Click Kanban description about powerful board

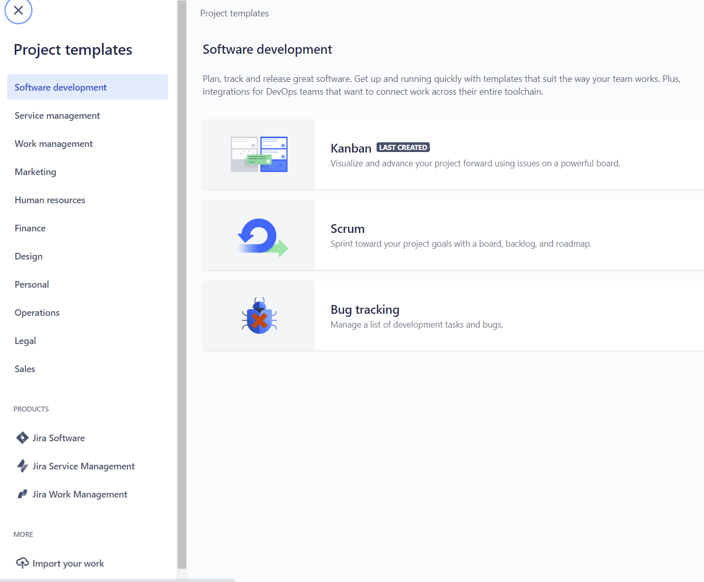click(x=475, y=163)
